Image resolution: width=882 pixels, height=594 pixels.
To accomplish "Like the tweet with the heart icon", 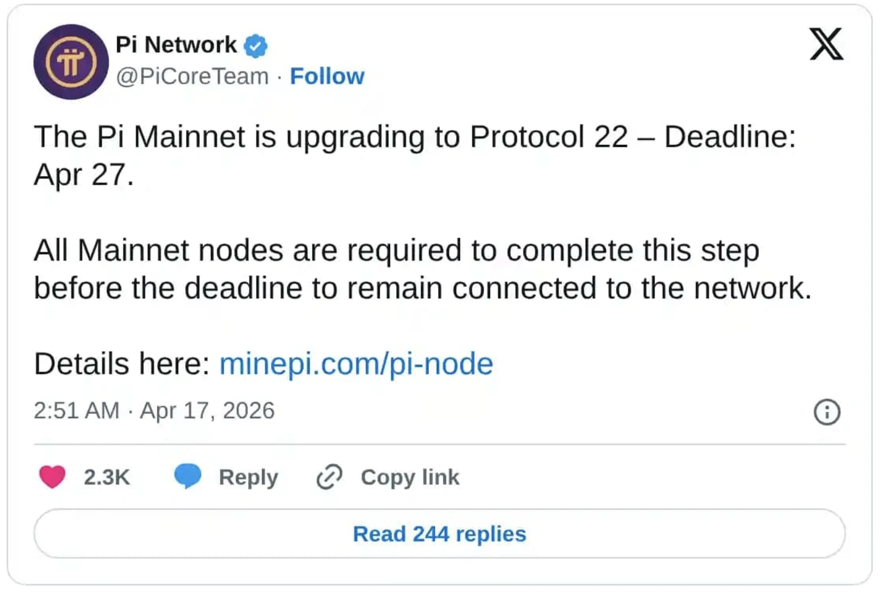I will coord(52,477).
